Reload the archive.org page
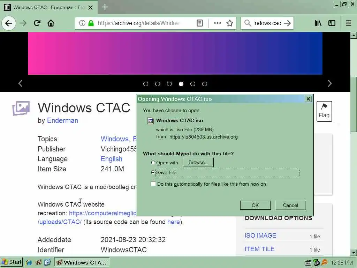357x268 pixels. (37, 23)
